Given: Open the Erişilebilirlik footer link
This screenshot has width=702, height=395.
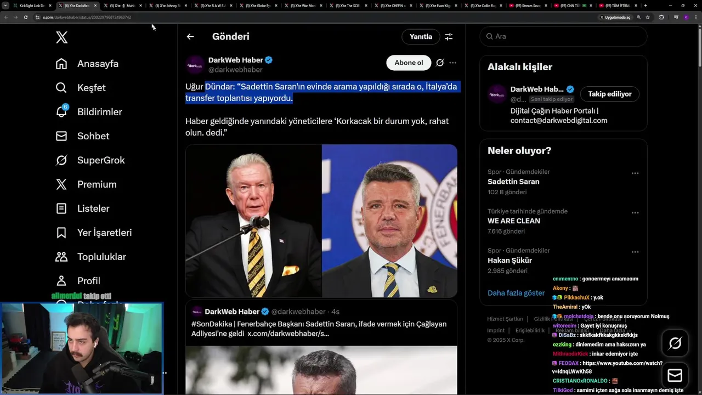Looking at the screenshot, I should [530, 330].
